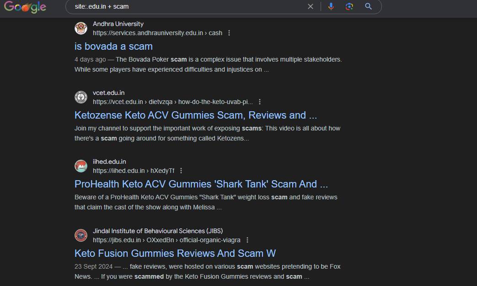Image resolution: width=477 pixels, height=286 pixels.
Task: Start voice search with the microphone icon
Action: 331,6
